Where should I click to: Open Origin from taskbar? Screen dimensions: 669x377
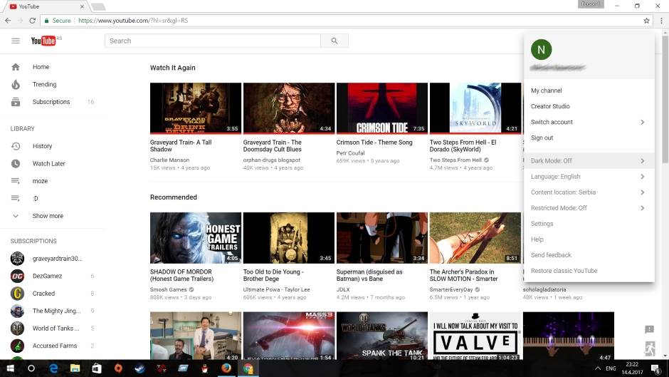118,368
